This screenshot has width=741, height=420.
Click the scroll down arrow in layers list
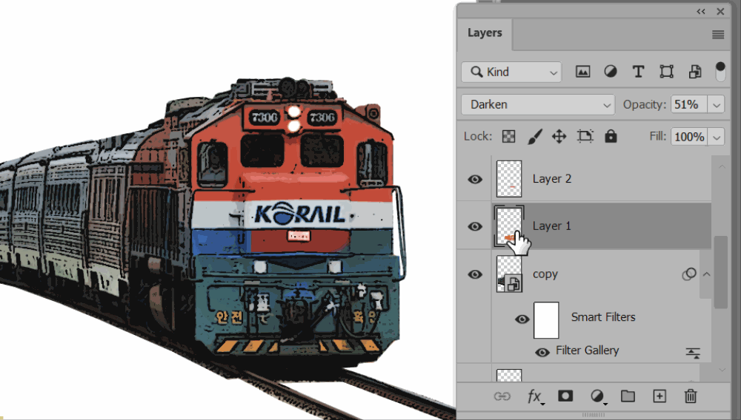coord(722,370)
